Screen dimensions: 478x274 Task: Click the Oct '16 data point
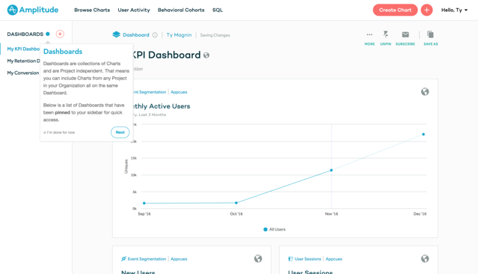pyautogui.click(x=236, y=203)
